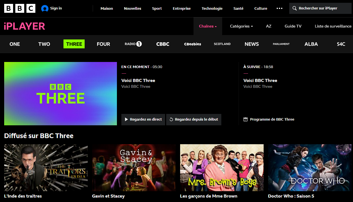Click the Sign in account icon
Viewport: 353px width, 202px height.
pos(45,9)
